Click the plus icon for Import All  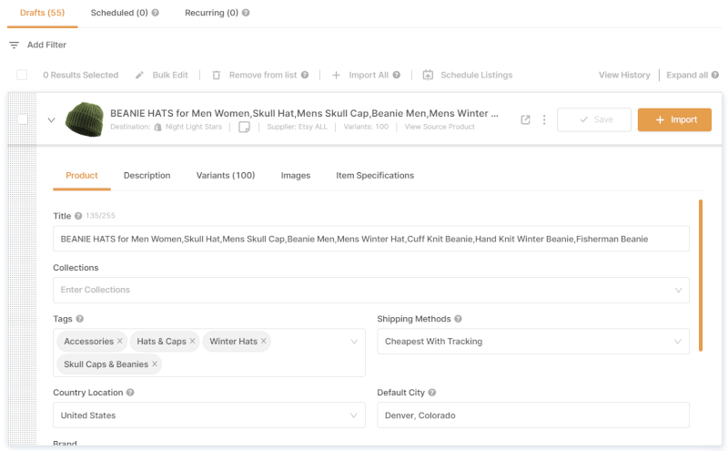pos(336,75)
